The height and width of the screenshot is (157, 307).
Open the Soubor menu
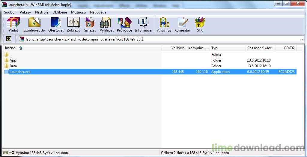(x=10, y=12)
